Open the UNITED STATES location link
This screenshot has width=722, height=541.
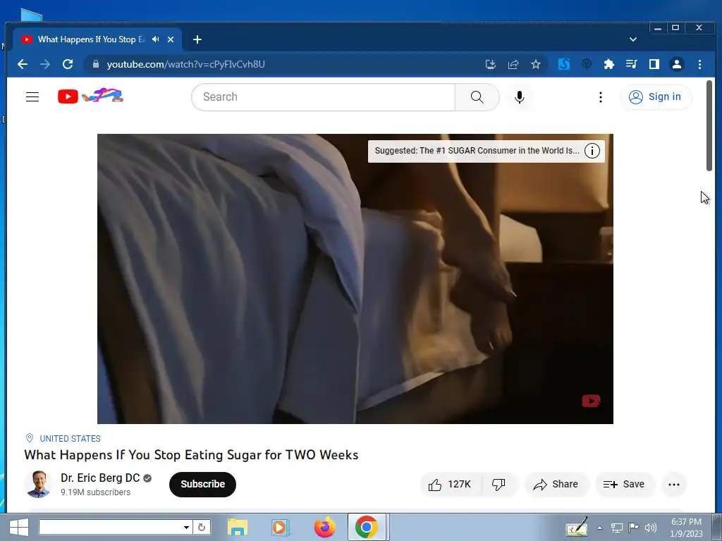70,438
